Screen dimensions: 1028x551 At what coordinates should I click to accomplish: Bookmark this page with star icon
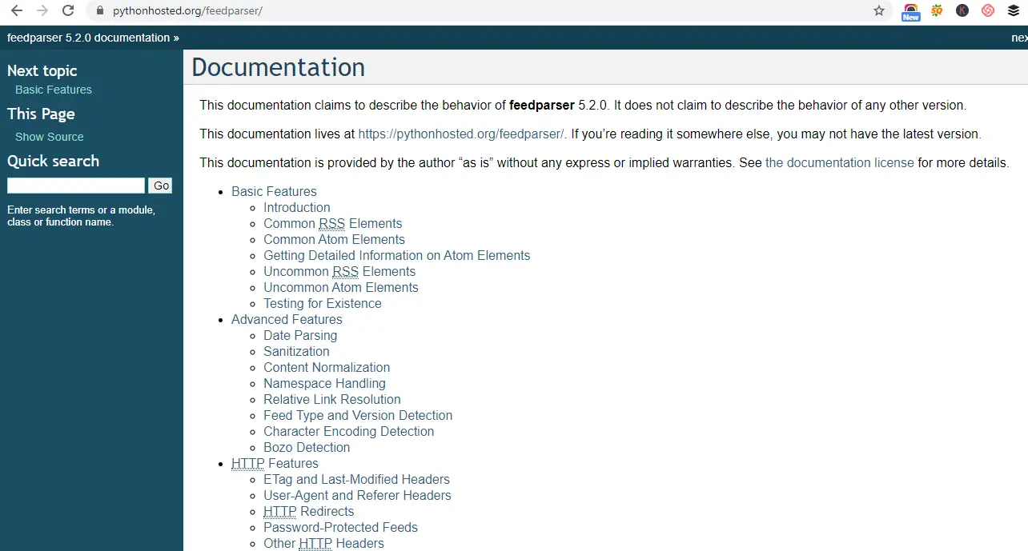click(879, 11)
